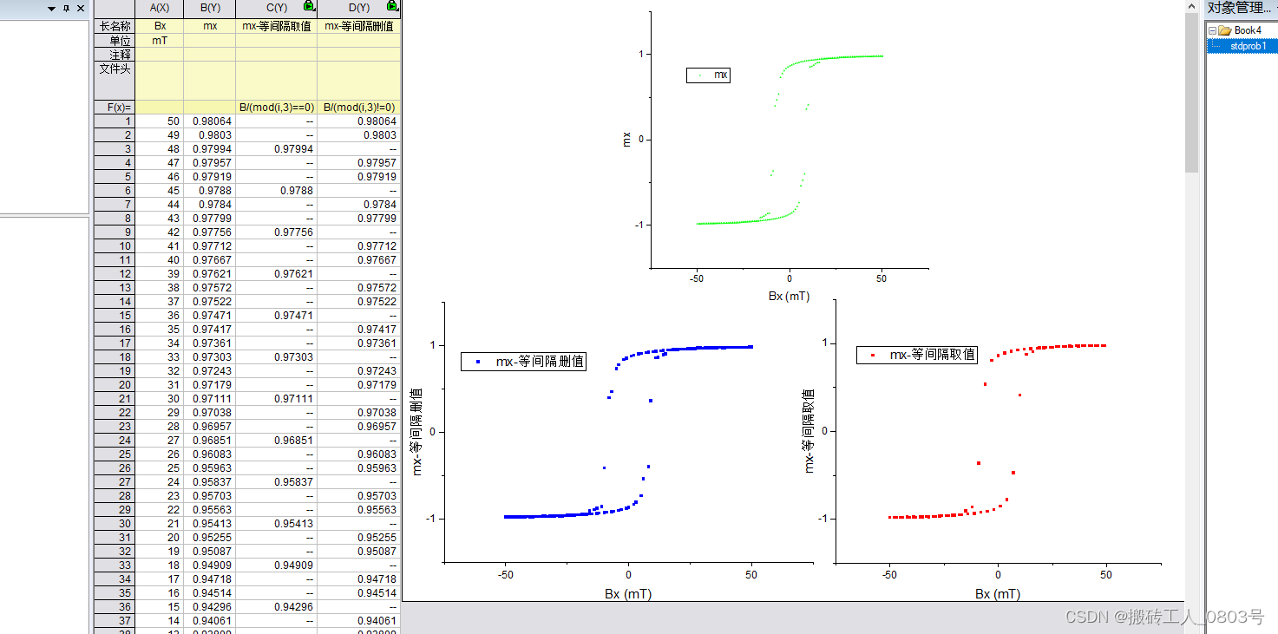The width and height of the screenshot is (1278, 634).
Task: Click the 注释 row label
Action: click(x=115, y=54)
